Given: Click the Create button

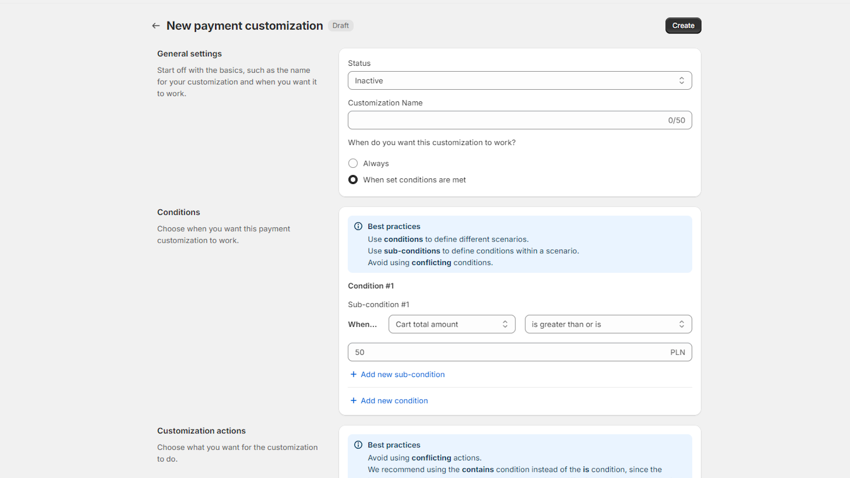Looking at the screenshot, I should pyautogui.click(x=683, y=25).
